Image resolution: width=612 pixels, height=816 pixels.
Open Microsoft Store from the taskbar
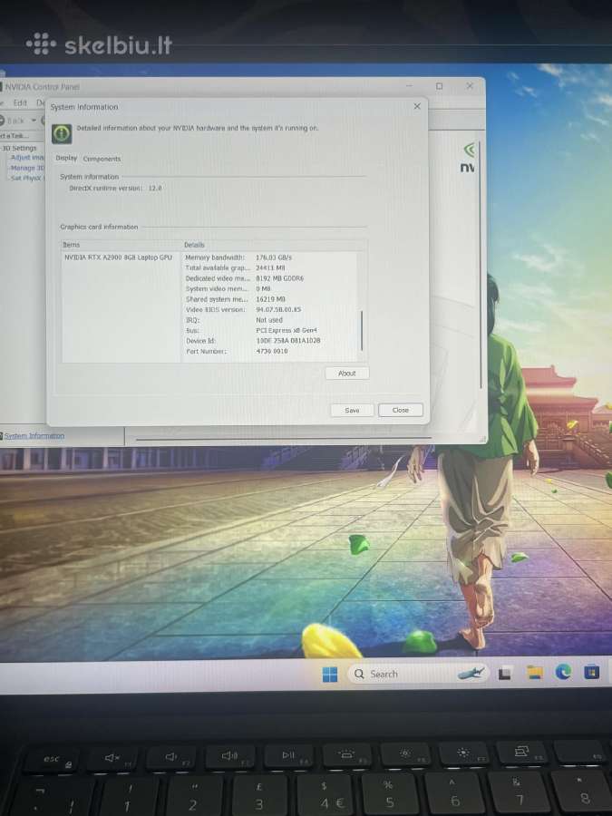pyautogui.click(x=591, y=672)
